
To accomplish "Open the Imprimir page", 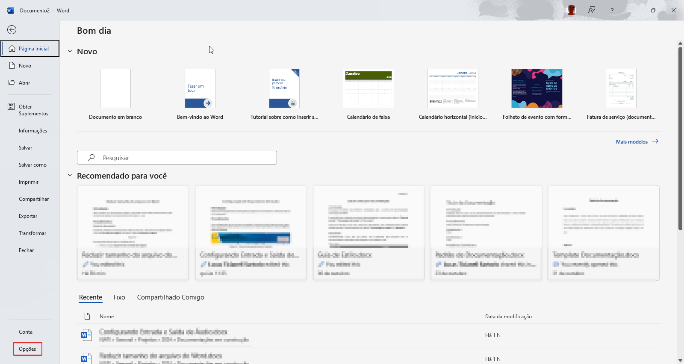I will click(x=29, y=182).
